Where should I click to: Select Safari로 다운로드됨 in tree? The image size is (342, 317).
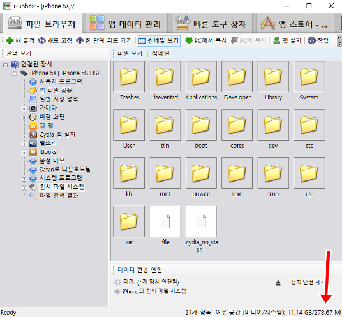click(x=65, y=169)
